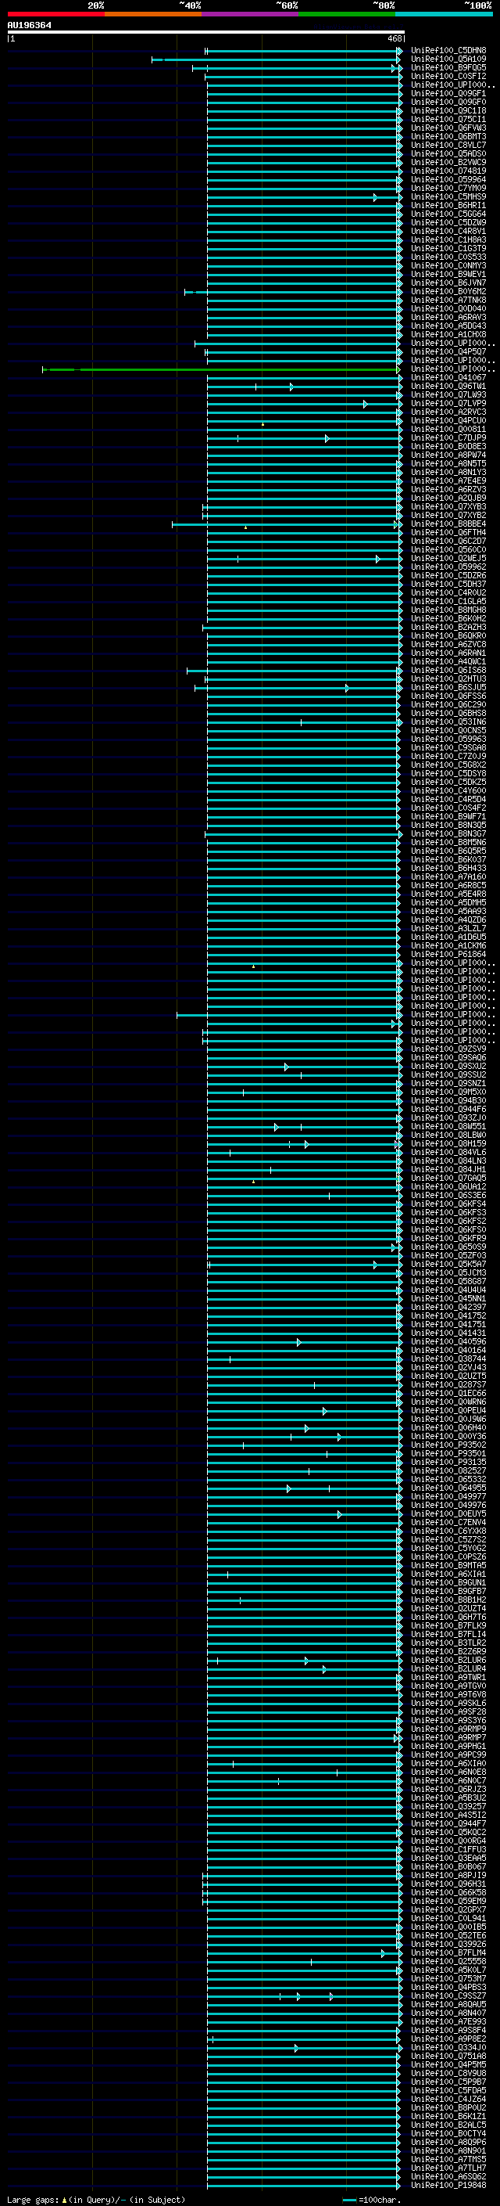This screenshot has height=2206, width=500.
Task: Open subject UniRef100_A2RVC3
Action: point(448,412)
